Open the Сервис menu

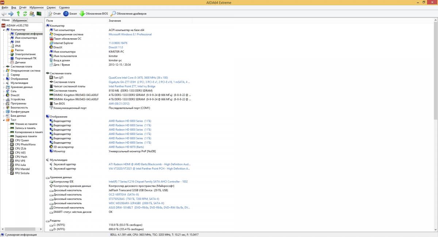tap(51, 7)
